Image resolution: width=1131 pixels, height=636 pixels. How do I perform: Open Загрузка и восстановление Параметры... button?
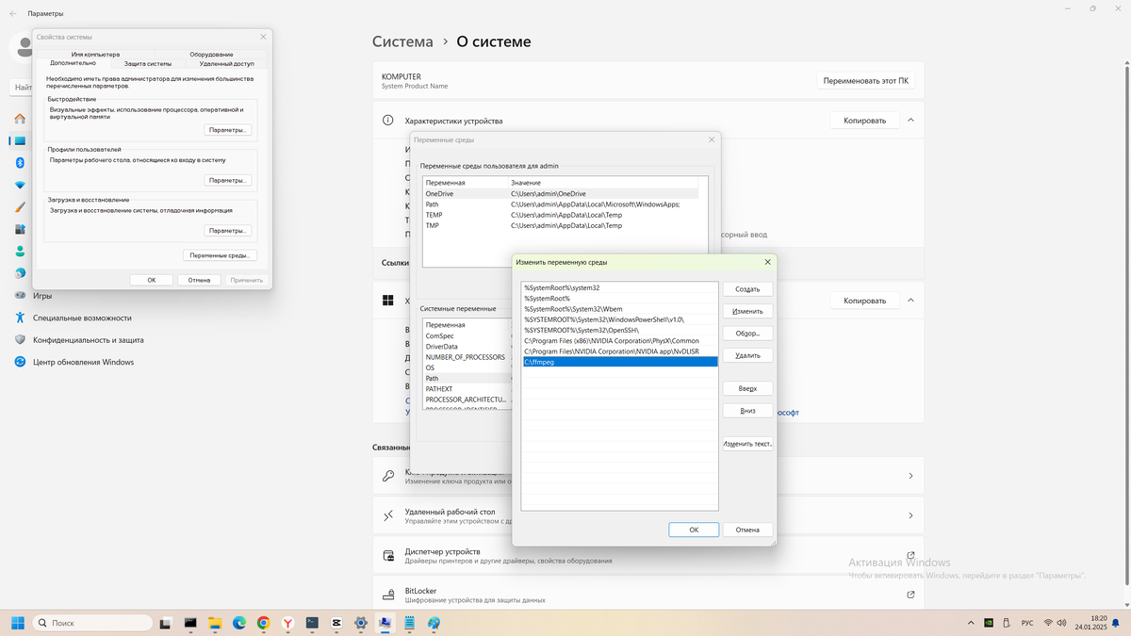coord(227,230)
